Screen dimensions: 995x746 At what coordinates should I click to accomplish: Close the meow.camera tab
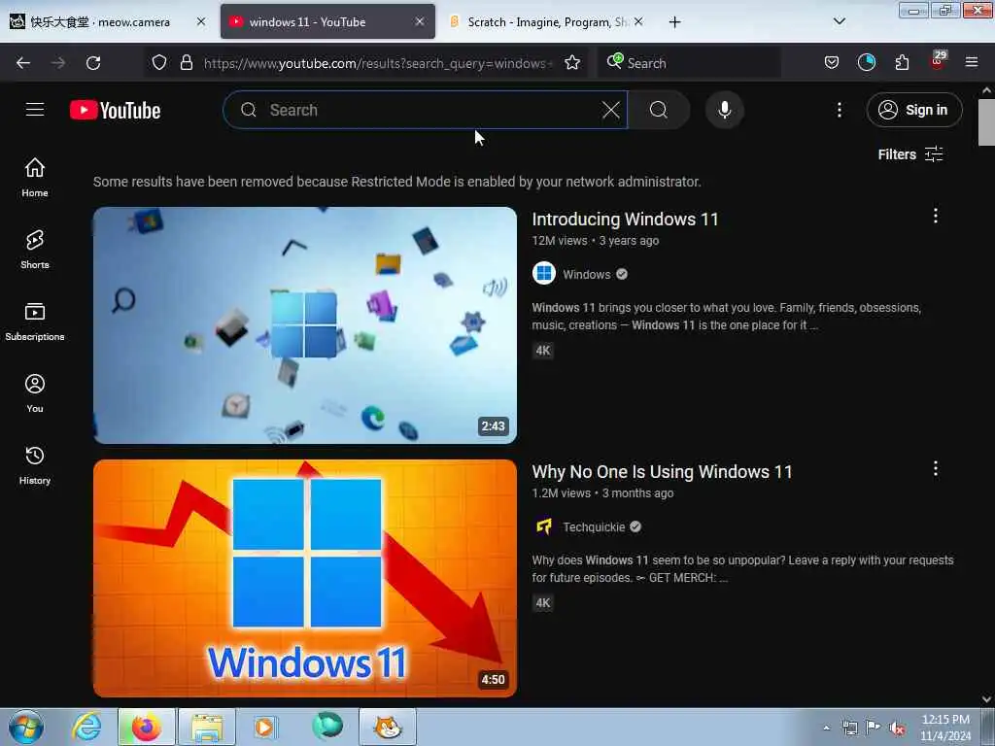pyautogui.click(x=201, y=21)
